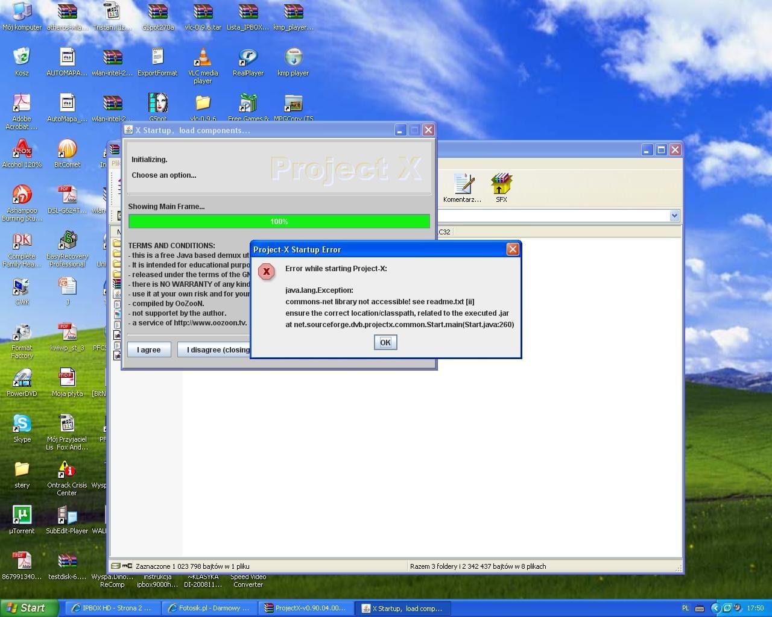
Task: Open the Kosz recycle bin icon
Action: tap(22, 62)
